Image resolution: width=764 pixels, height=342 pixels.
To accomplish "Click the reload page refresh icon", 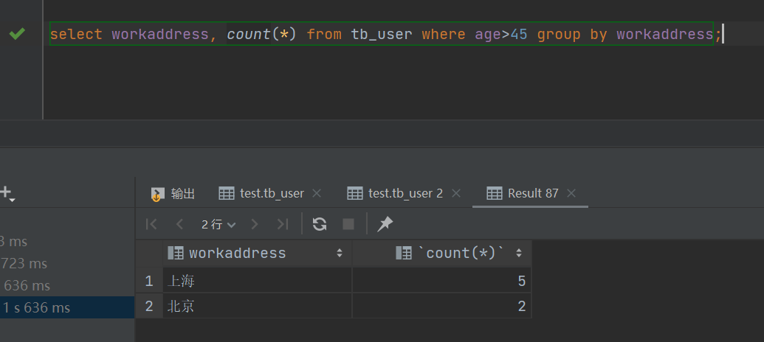I will pyautogui.click(x=320, y=224).
